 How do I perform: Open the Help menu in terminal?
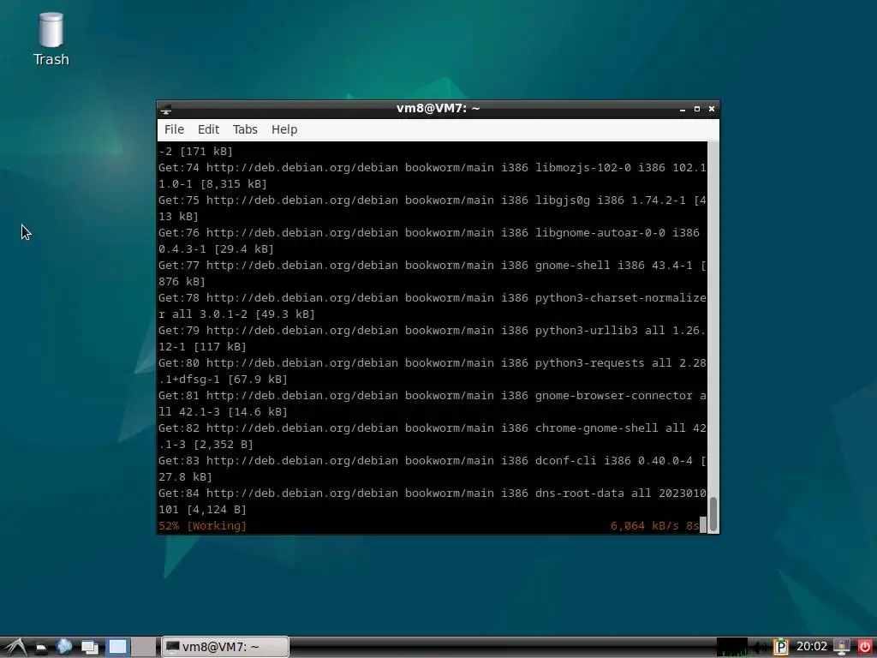[284, 129]
